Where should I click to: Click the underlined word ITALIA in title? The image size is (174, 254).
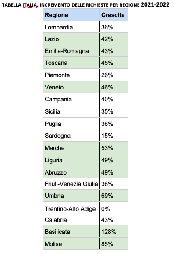tap(30, 5)
